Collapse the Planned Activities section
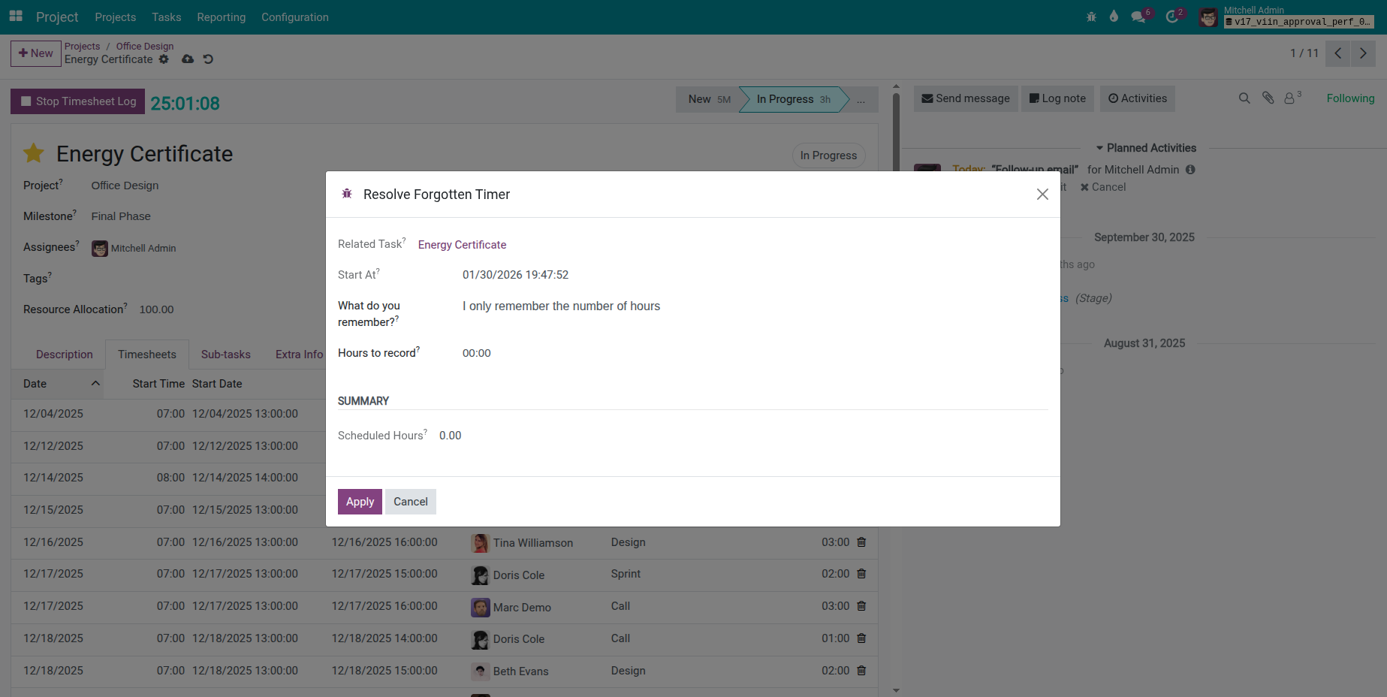Viewport: 1387px width, 697px height. pyautogui.click(x=1145, y=148)
